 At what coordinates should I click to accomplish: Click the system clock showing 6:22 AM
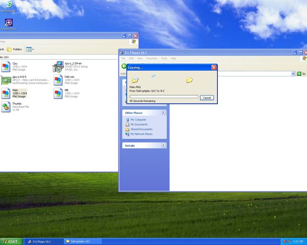point(298,242)
